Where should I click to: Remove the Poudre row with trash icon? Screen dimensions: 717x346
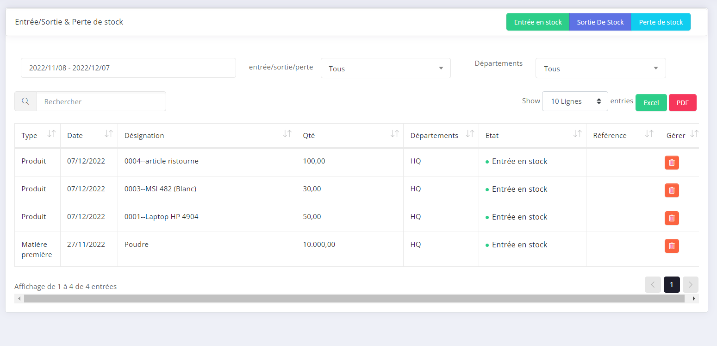coord(672,246)
